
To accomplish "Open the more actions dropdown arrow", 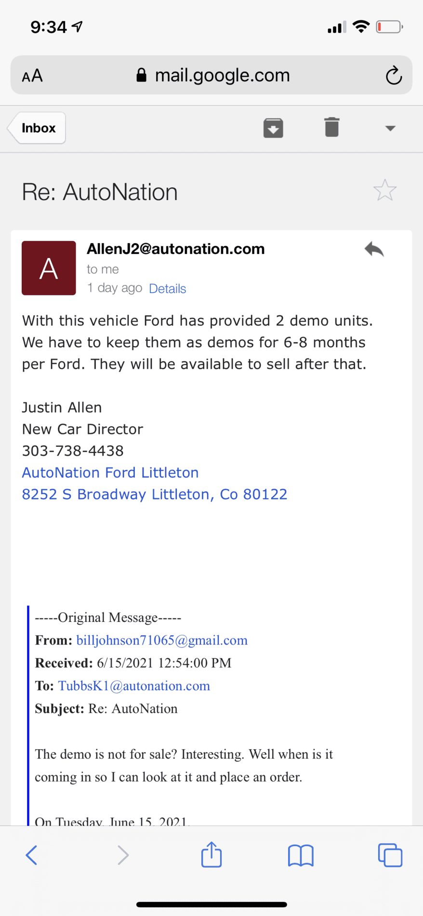I will 390,128.
